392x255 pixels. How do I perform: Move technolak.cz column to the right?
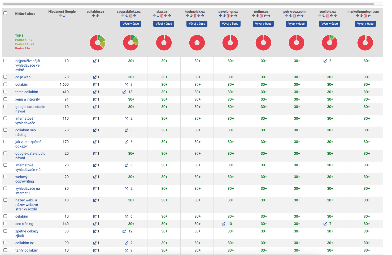click(202, 16)
